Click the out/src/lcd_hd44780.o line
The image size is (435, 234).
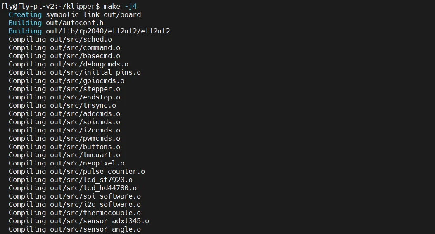(73, 188)
